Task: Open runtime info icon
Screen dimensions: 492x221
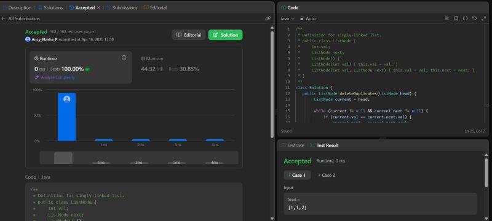Action: point(124,58)
